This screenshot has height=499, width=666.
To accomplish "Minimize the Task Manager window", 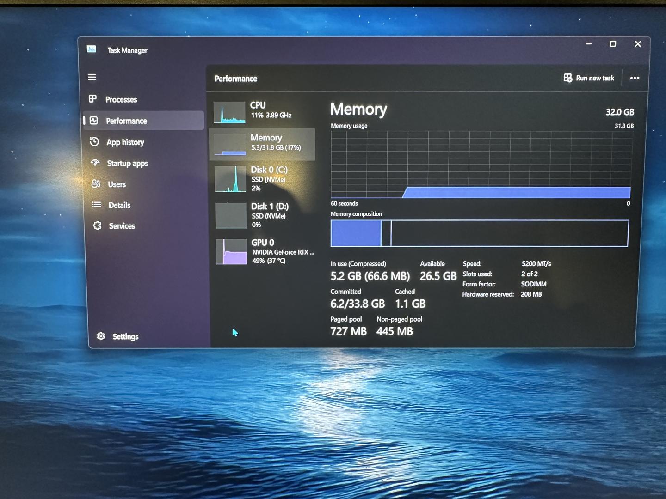I will point(588,44).
